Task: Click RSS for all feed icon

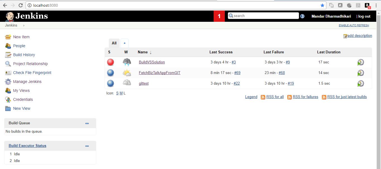Action: [x=263, y=97]
